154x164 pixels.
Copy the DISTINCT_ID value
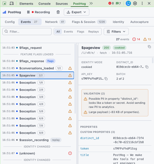coord(147,67)
